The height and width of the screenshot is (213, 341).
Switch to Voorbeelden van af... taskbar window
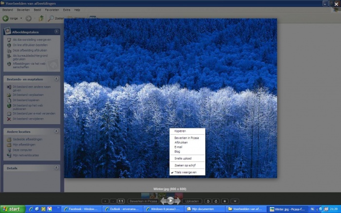tap(246, 209)
